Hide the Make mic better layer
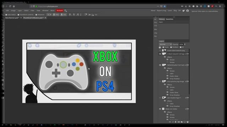227x127 pixels. coord(160,109)
